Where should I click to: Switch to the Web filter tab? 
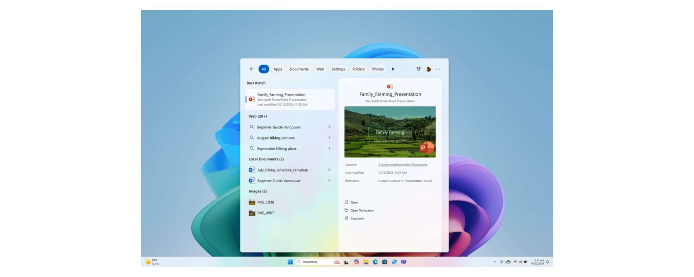click(x=320, y=69)
